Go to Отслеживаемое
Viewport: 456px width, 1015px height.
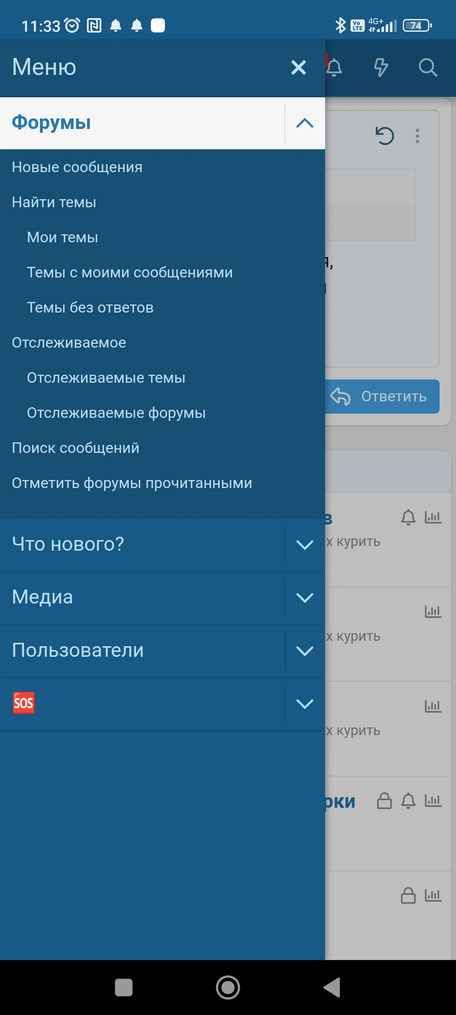tap(69, 343)
